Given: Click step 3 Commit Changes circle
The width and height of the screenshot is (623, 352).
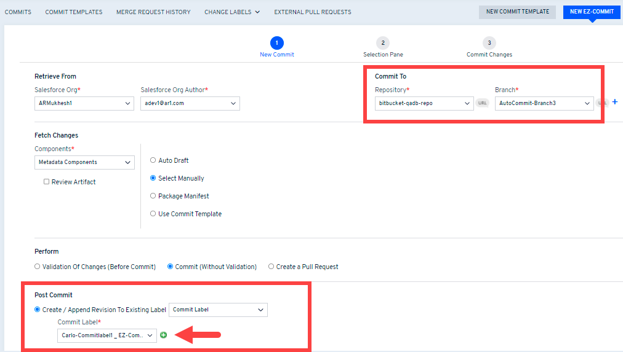Looking at the screenshot, I should [489, 43].
